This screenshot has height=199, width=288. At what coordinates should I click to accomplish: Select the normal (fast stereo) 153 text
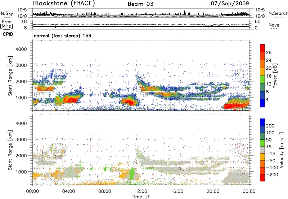(x=62, y=36)
